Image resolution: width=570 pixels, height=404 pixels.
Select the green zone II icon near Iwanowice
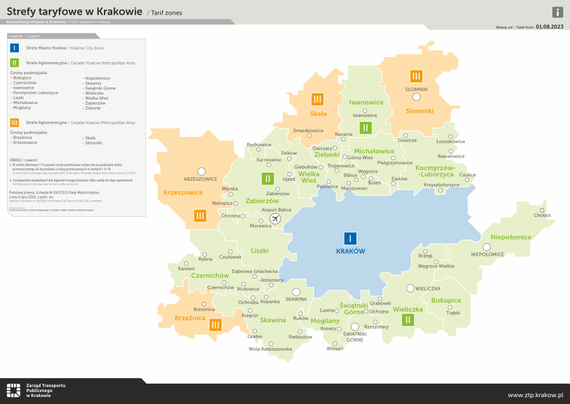pyautogui.click(x=365, y=127)
